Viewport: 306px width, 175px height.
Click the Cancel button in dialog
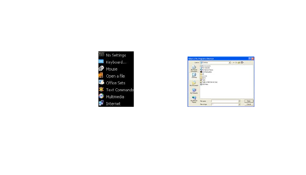point(249,104)
